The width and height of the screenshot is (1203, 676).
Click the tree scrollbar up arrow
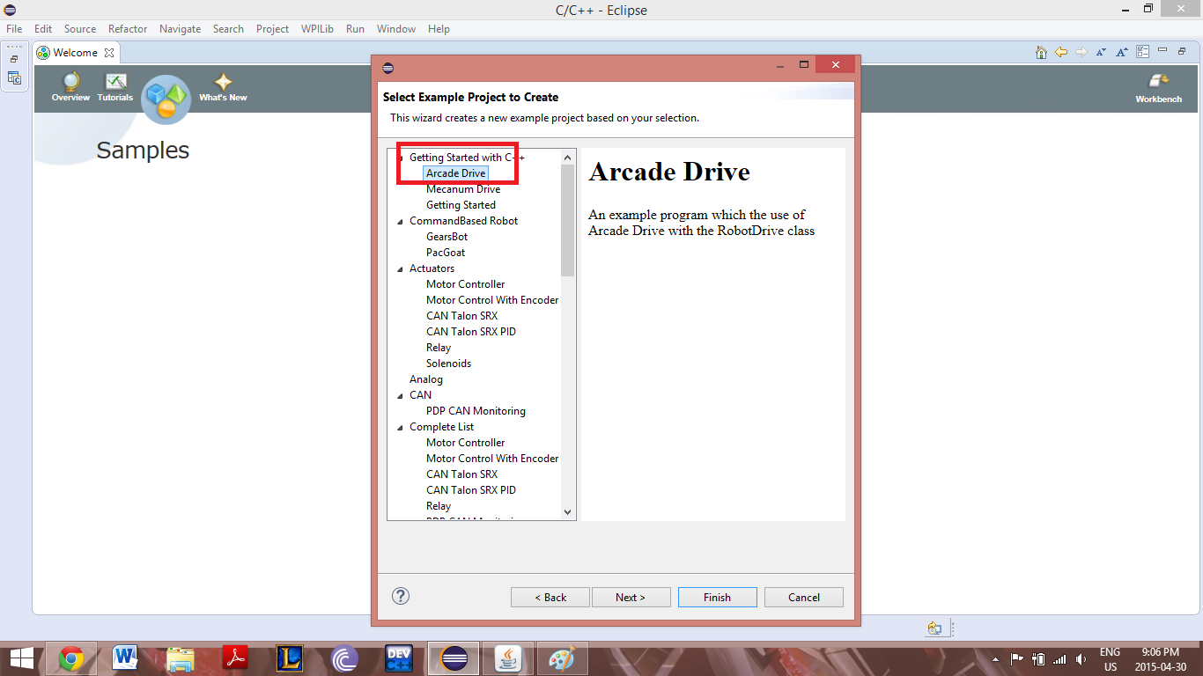click(x=567, y=157)
